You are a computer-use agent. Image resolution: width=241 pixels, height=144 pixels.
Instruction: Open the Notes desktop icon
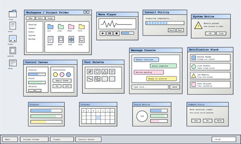[13, 26]
